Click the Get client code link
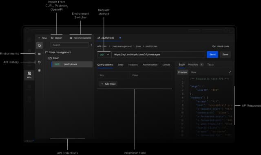The width and height of the screenshot is (261, 155). (221, 46)
